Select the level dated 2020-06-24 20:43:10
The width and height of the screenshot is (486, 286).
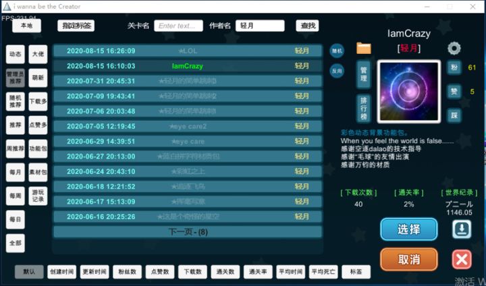[188, 171]
